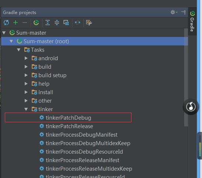The height and width of the screenshot is (178, 202).
Task: Collapse the Tasks folder
Action: tap(19, 50)
